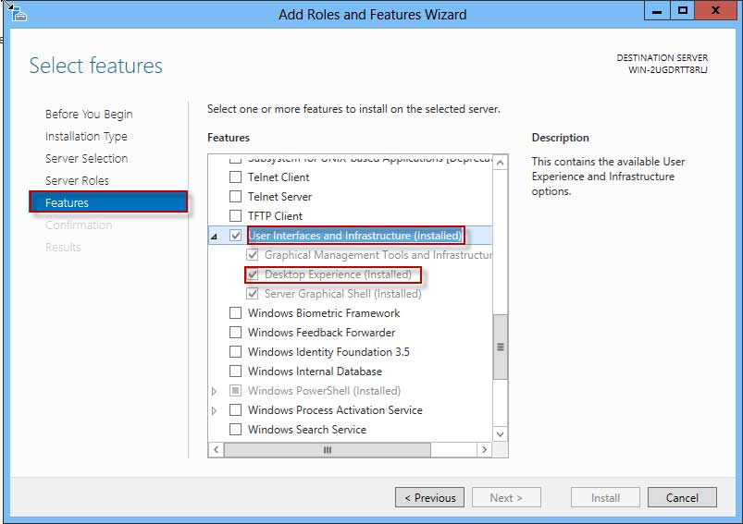Open the Before You Begin step
The image size is (743, 524).
point(89,114)
